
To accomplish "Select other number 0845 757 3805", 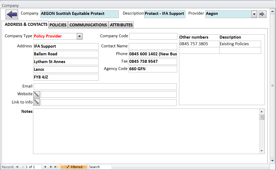I will (x=199, y=44).
